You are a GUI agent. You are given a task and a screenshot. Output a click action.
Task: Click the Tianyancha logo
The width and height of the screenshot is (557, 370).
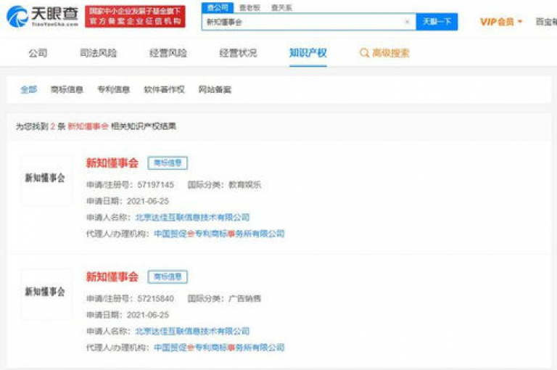click(43, 17)
